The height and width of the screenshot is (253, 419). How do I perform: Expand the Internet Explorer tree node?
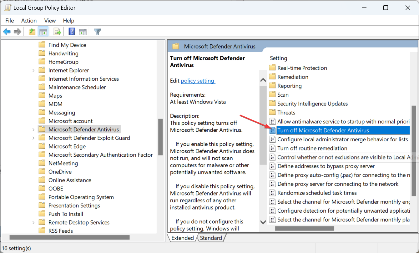coord(33,70)
